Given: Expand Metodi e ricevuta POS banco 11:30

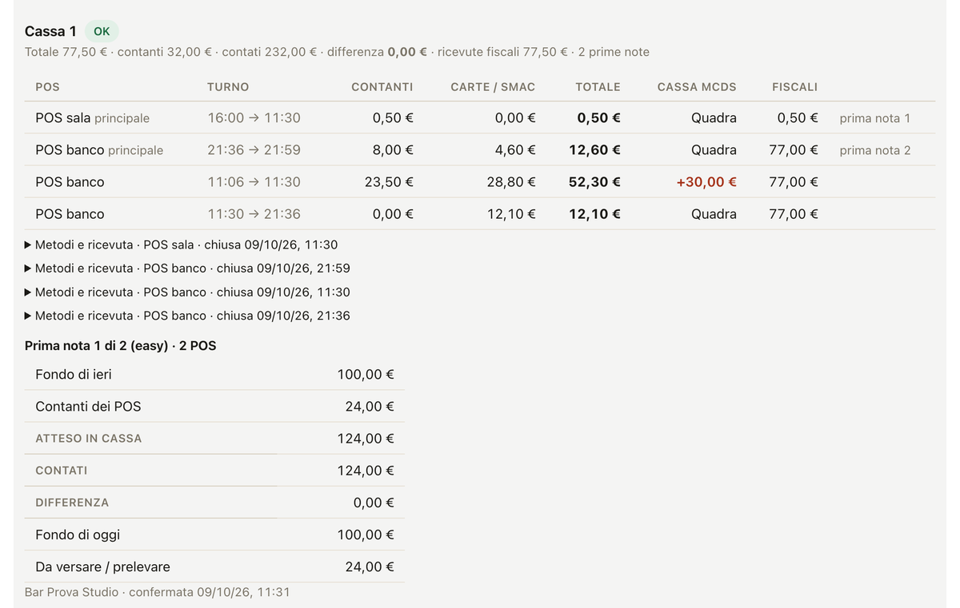Looking at the screenshot, I should tap(187, 292).
